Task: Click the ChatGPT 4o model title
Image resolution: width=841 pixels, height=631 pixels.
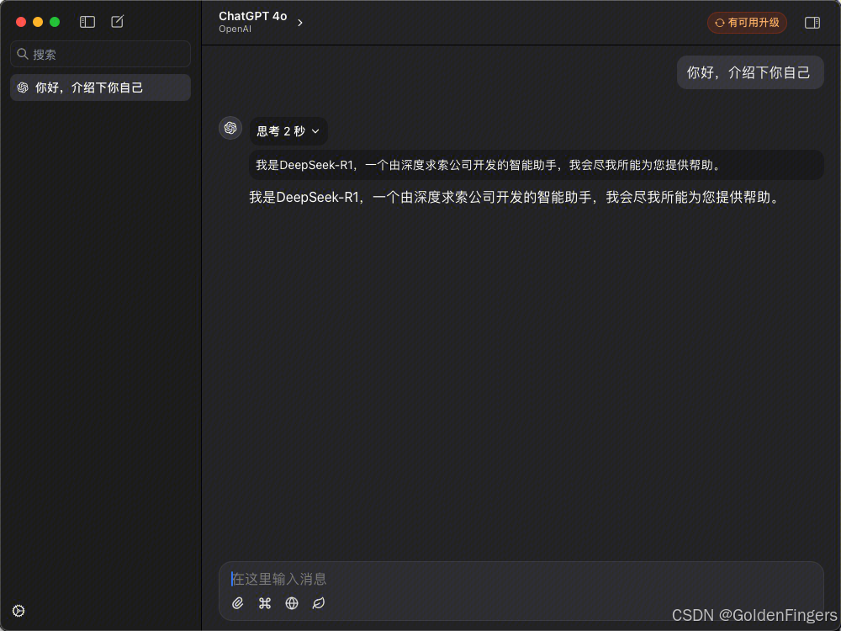Action: point(252,16)
